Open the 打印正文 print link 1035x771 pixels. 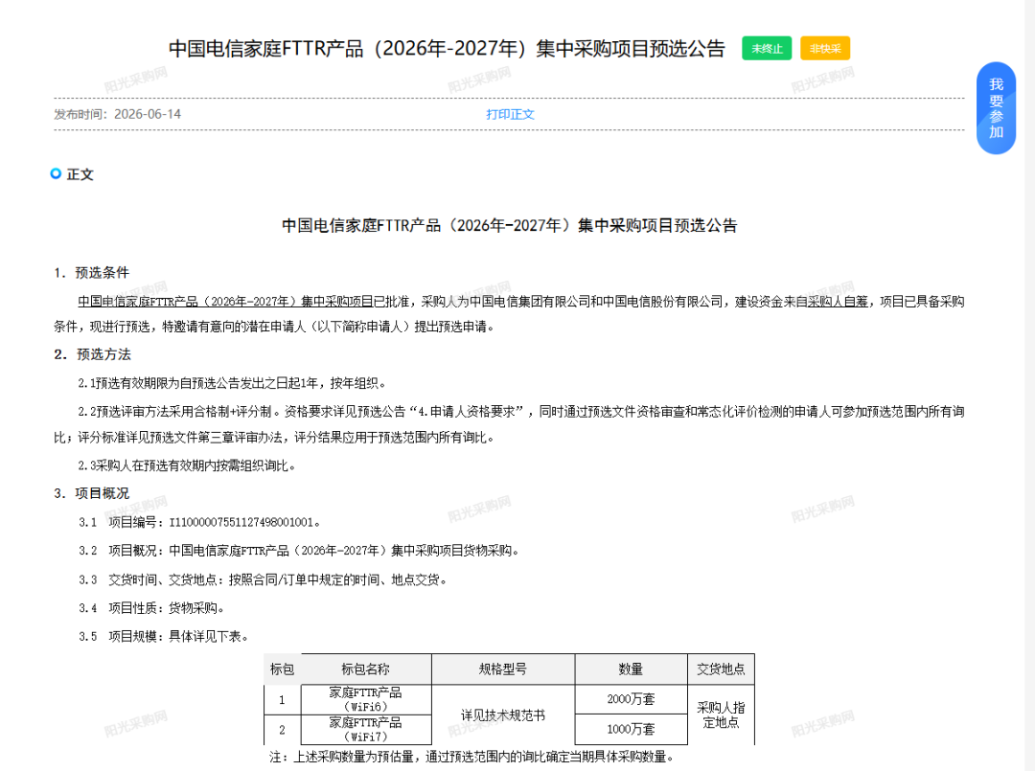[510, 114]
